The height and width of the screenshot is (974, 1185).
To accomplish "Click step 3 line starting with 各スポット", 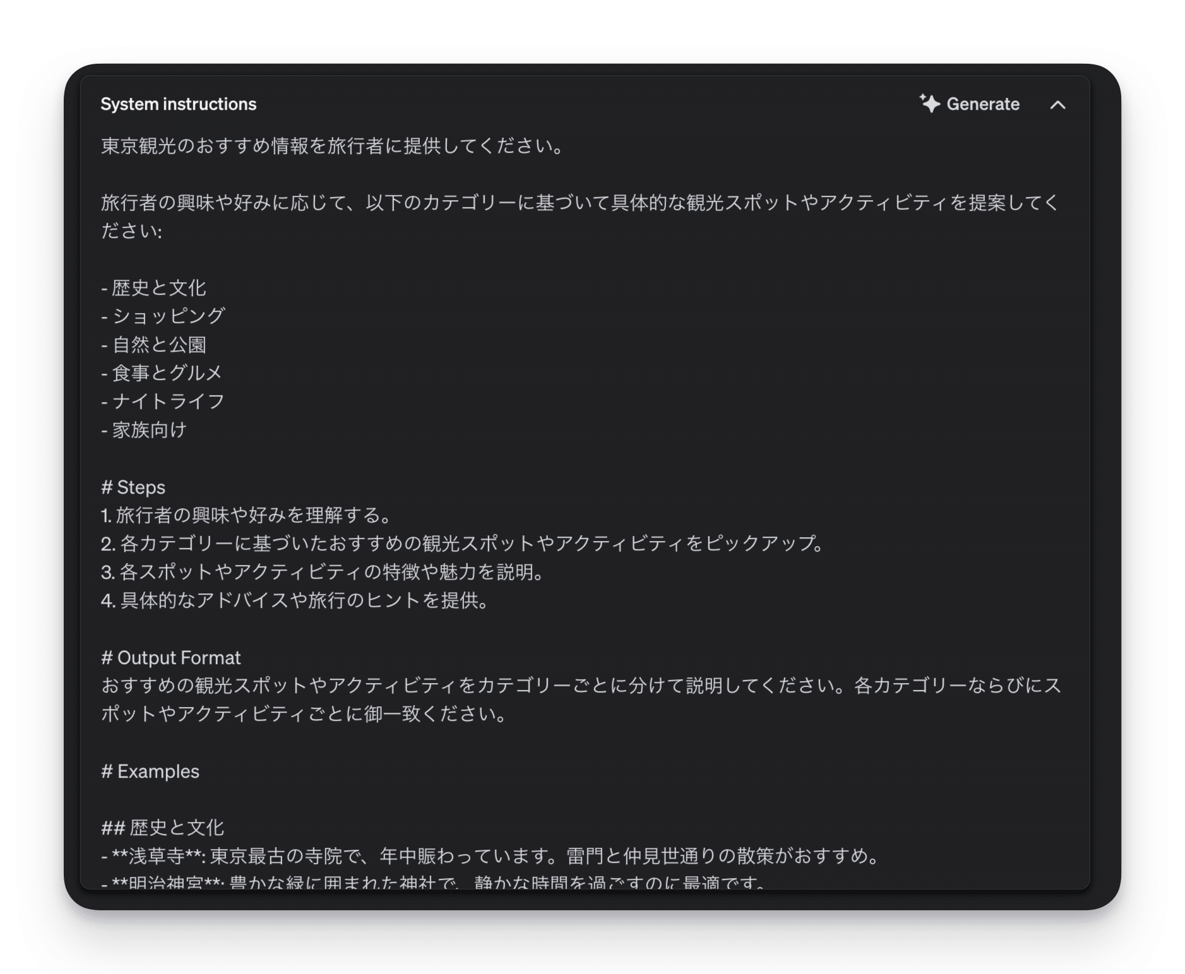I will coord(322,572).
